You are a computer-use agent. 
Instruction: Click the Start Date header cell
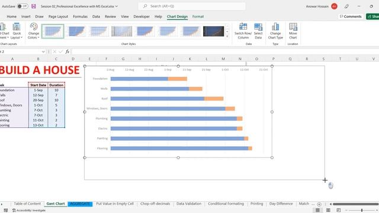pos(38,85)
